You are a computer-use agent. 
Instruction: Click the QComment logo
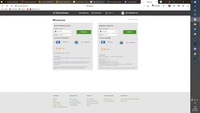click(61, 13)
